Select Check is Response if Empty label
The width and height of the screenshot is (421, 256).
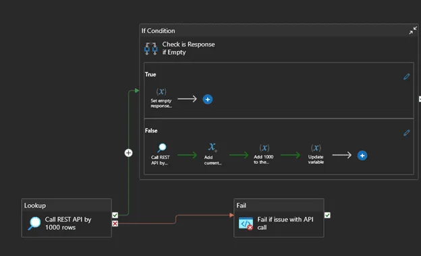188,48
